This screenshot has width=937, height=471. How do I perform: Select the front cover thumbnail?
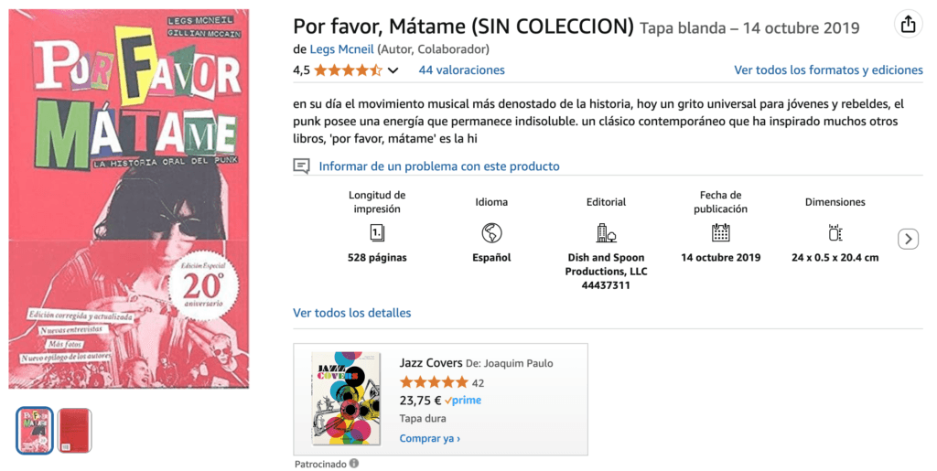[x=35, y=431]
